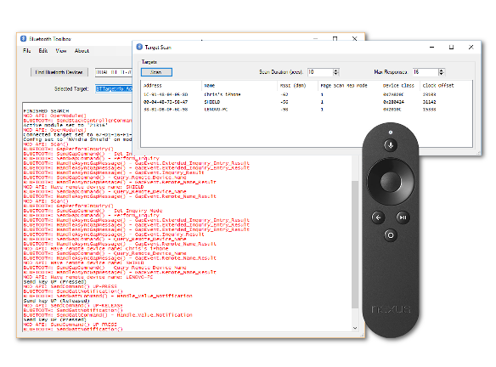Click the address field beside Find Bluetooth Devices
This screenshot has width=496, height=367.
[114, 72]
